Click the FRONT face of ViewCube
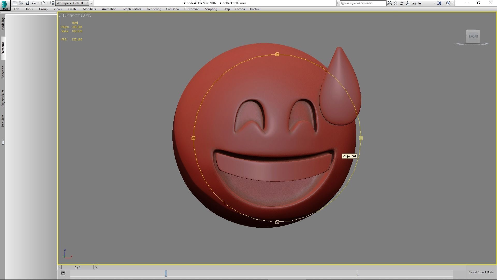 473,36
